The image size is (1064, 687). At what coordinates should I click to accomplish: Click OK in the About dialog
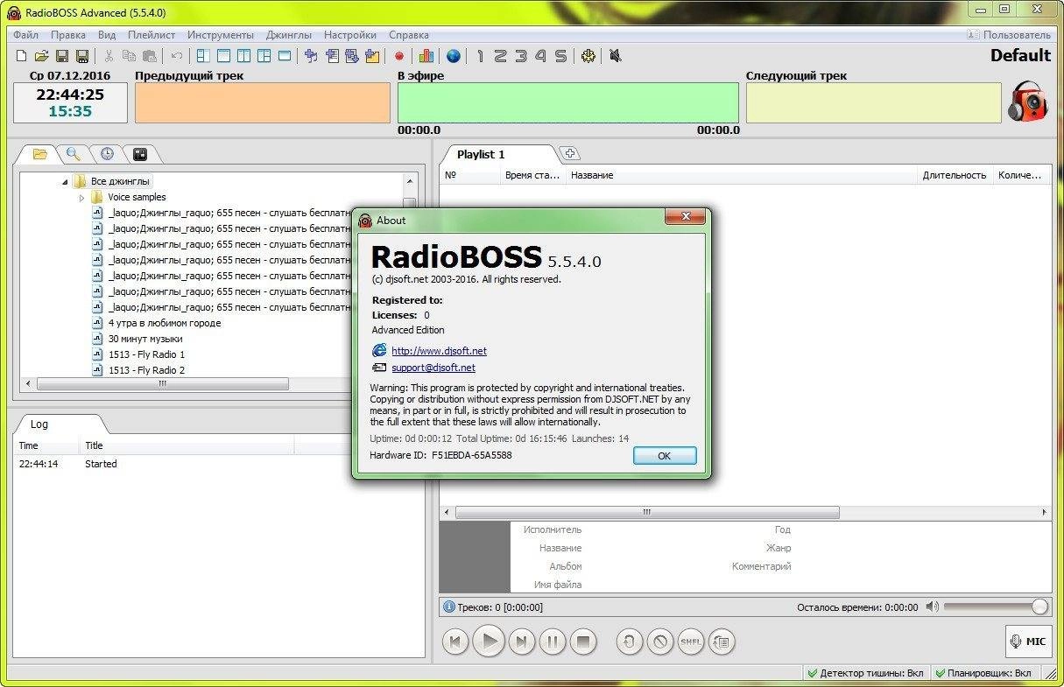coord(665,456)
